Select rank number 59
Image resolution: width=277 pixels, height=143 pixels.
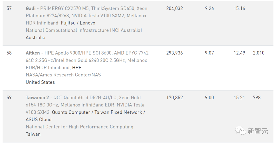point(9,98)
